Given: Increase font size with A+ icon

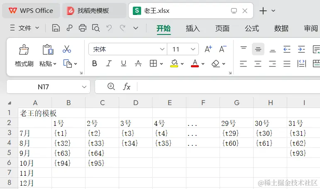Looking at the screenshot, I should click(x=208, y=49).
